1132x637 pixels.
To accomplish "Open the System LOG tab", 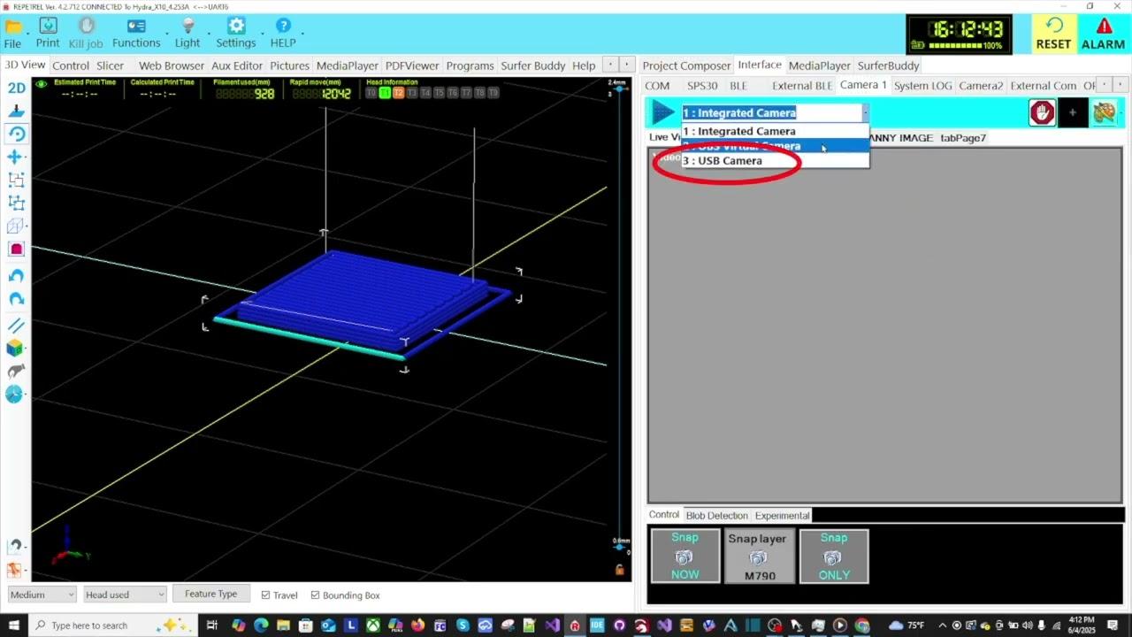I will pyautogui.click(x=922, y=86).
